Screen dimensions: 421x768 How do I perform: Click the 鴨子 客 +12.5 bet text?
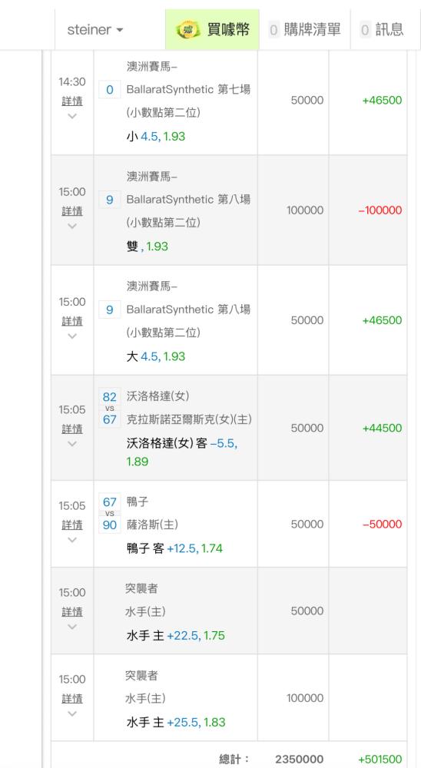click(174, 548)
